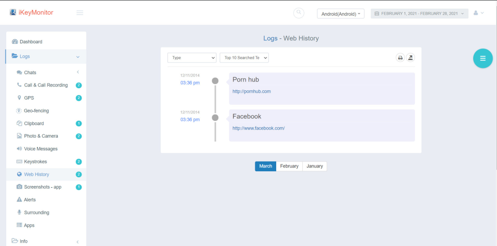Viewport: 497px width, 246px height.
Task: Open the February 2021 date range picker
Action: pos(419,14)
